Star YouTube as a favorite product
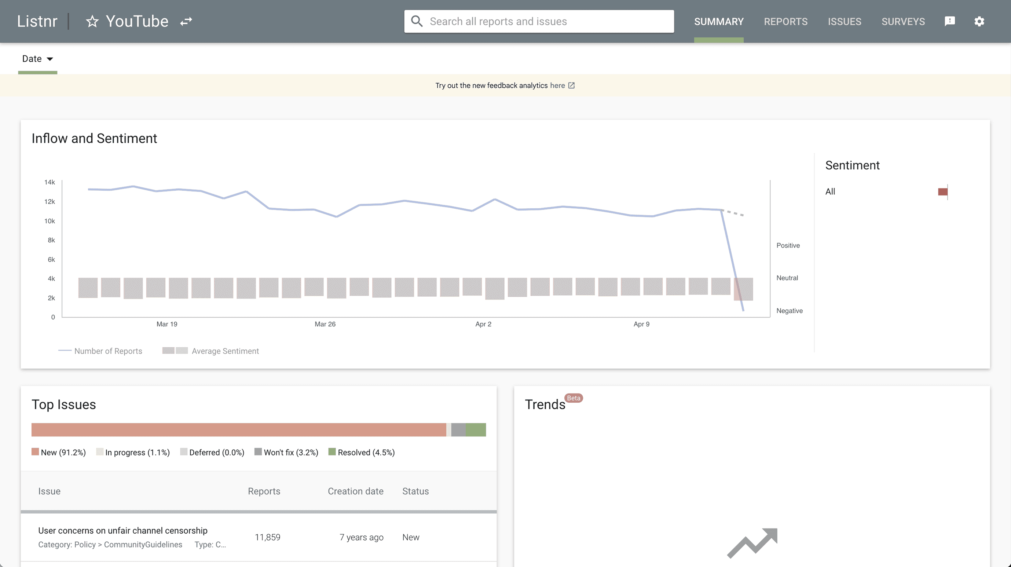The height and width of the screenshot is (567, 1011). point(92,21)
